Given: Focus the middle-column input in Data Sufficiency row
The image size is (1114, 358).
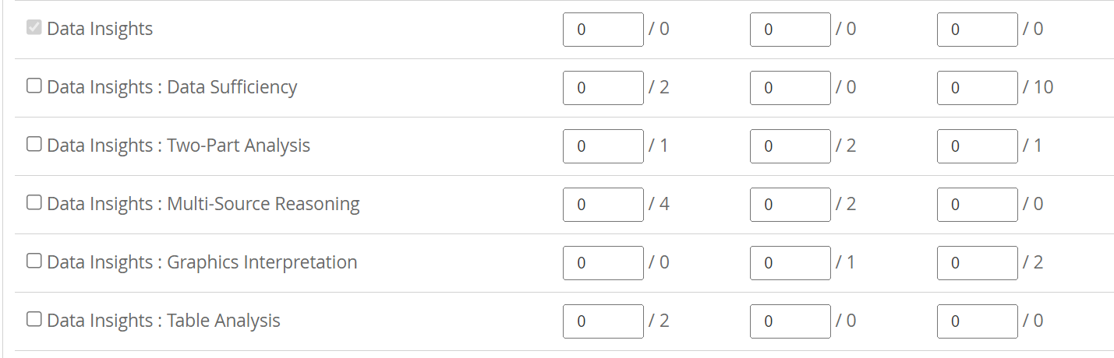Looking at the screenshot, I should (x=790, y=88).
